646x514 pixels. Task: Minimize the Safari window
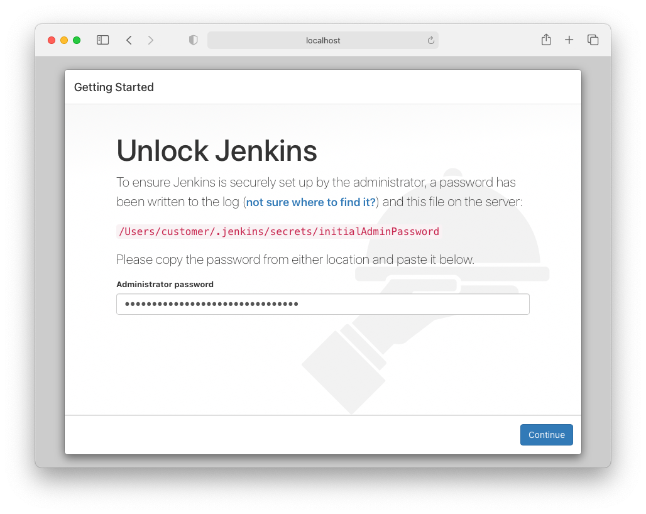64,40
